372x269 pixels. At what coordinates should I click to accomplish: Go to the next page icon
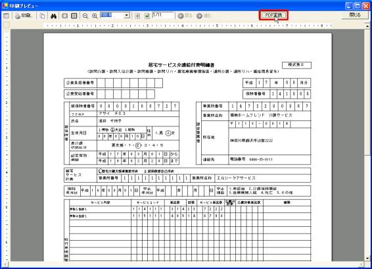[147, 16]
